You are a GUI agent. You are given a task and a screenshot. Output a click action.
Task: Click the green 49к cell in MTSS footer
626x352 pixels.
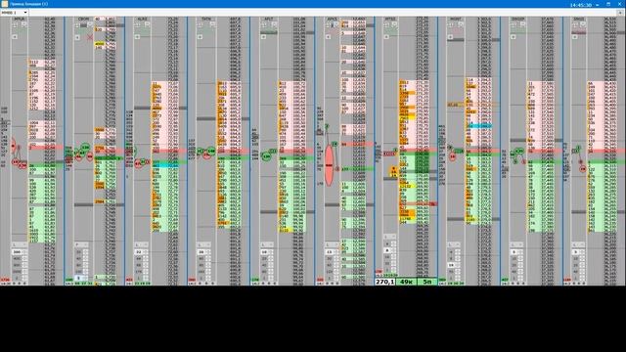[406, 282]
